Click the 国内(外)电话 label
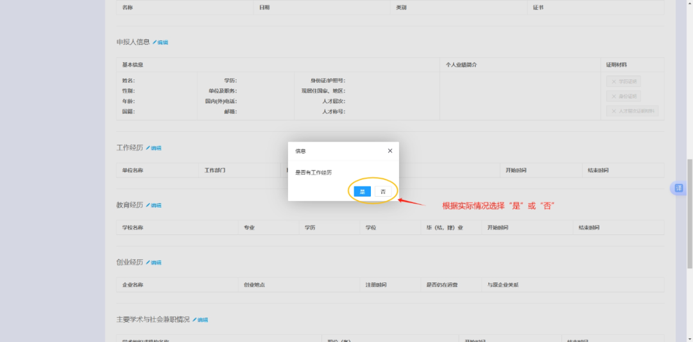The image size is (693, 342). tap(221, 101)
